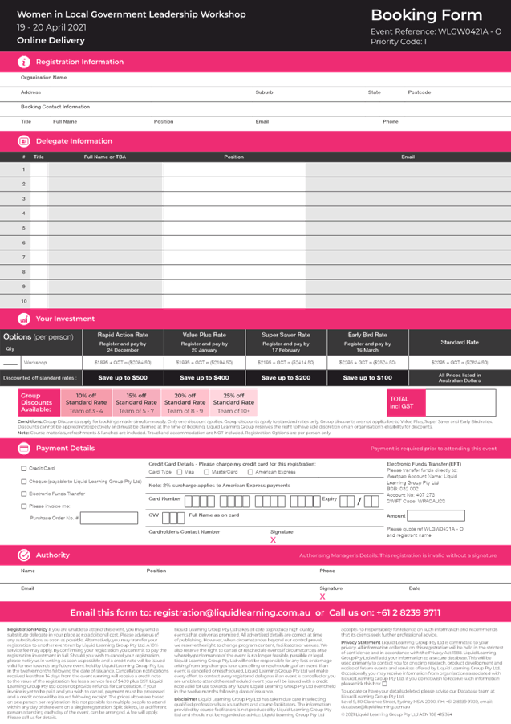Click the Authority checkmark icon
511x724 pixels.
point(23,555)
